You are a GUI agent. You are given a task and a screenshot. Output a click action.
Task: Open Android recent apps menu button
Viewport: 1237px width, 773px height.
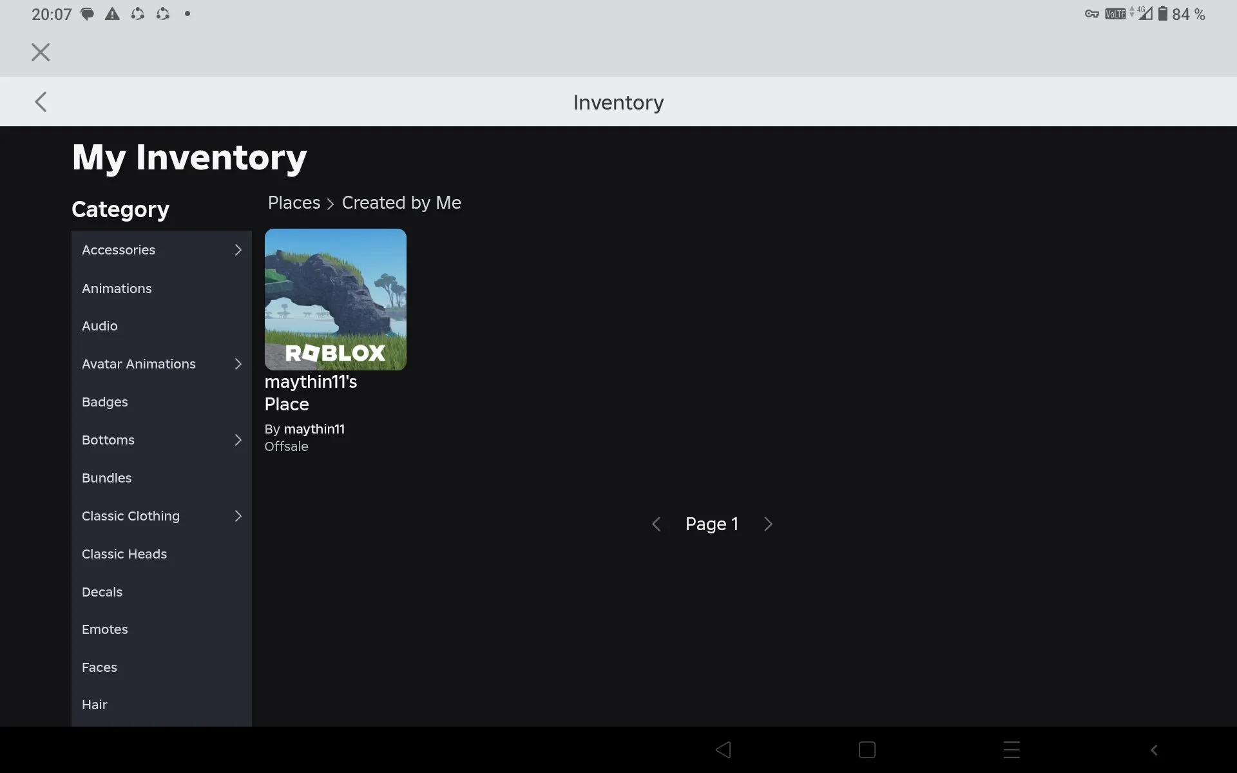(x=1012, y=750)
